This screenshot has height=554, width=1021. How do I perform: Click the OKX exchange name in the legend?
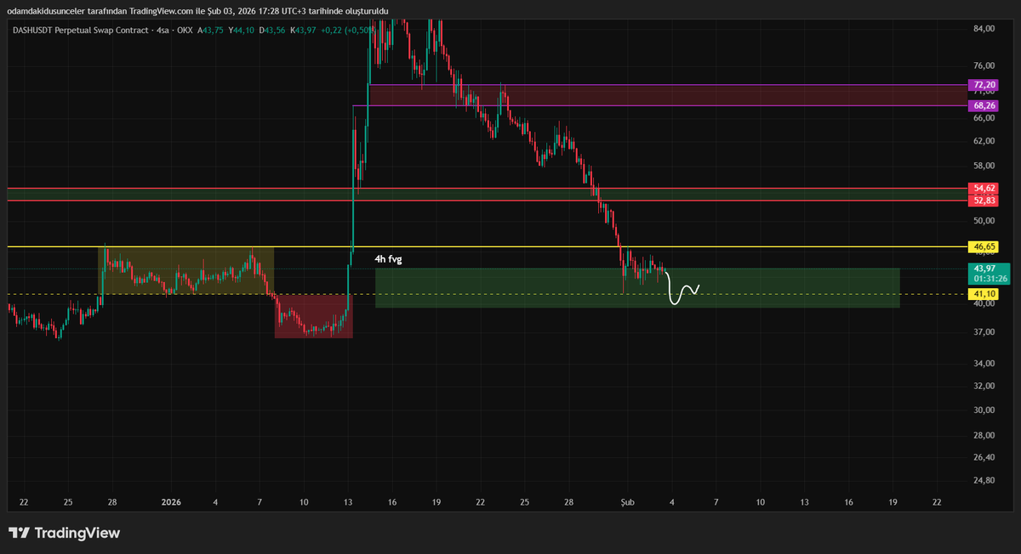[x=185, y=31]
